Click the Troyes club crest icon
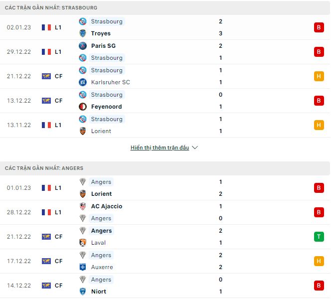The image size is (334, 299). (x=83, y=33)
